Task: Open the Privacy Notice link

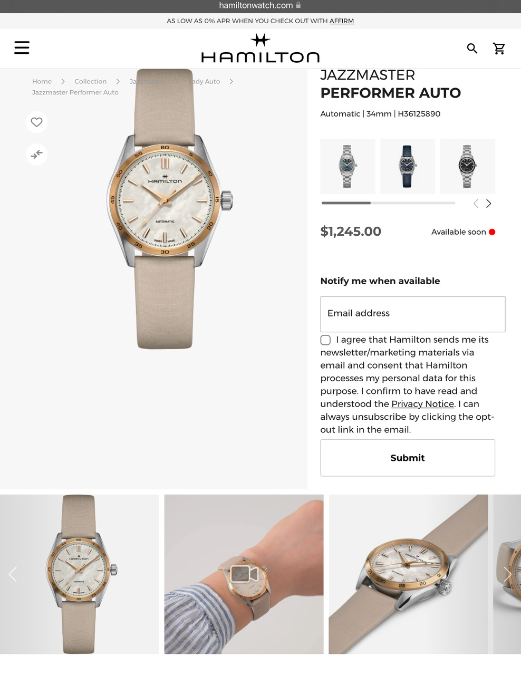Action: (x=422, y=404)
